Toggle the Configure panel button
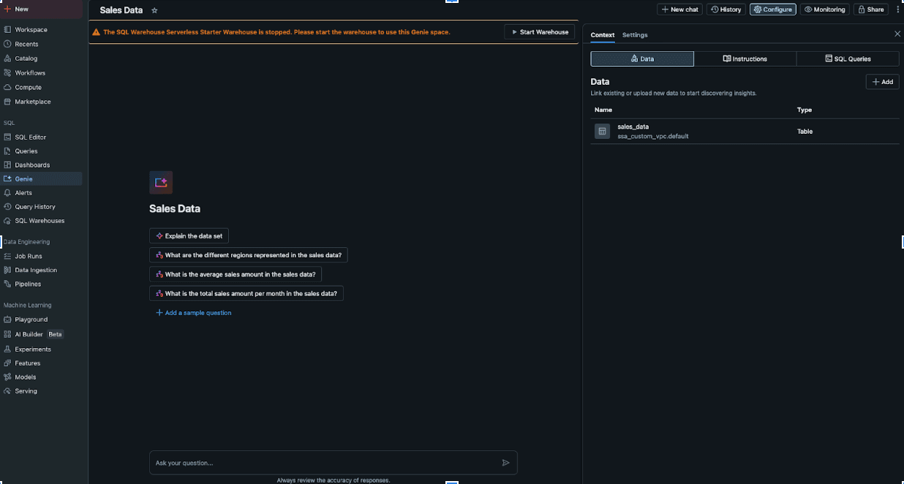Image resolution: width=904 pixels, height=484 pixels. (773, 10)
